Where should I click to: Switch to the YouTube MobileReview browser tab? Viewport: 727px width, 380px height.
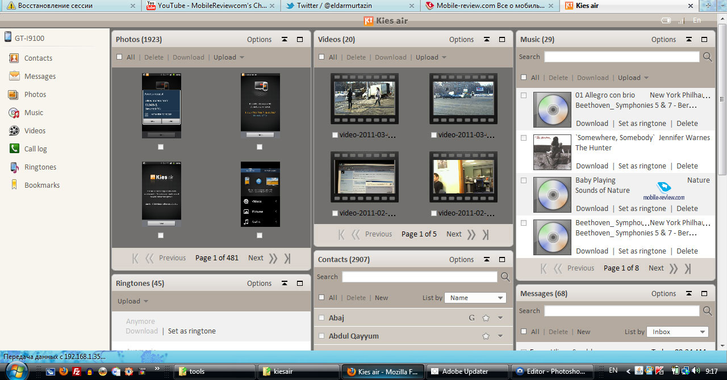click(x=211, y=6)
